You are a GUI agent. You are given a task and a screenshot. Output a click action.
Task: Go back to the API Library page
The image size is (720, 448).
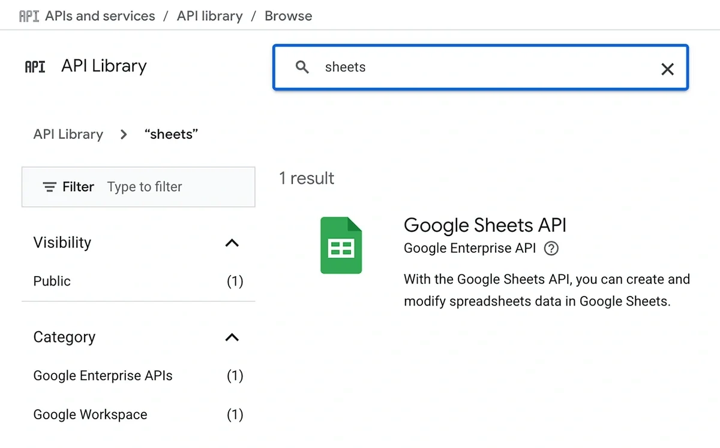pos(68,134)
